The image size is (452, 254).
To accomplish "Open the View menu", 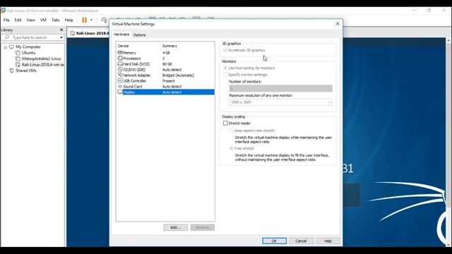I will point(30,20).
